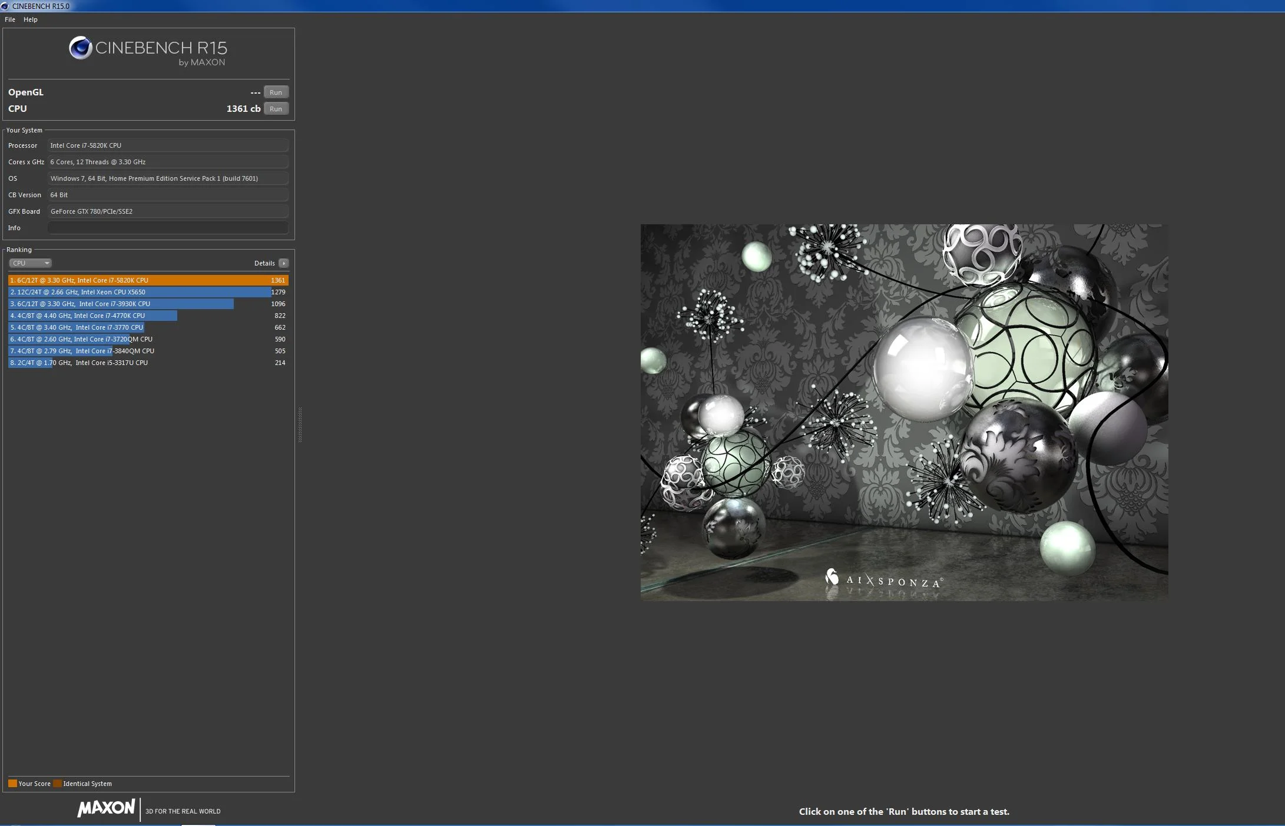Select the OS field Windows 7 value
The width and height of the screenshot is (1285, 826).
click(x=168, y=178)
